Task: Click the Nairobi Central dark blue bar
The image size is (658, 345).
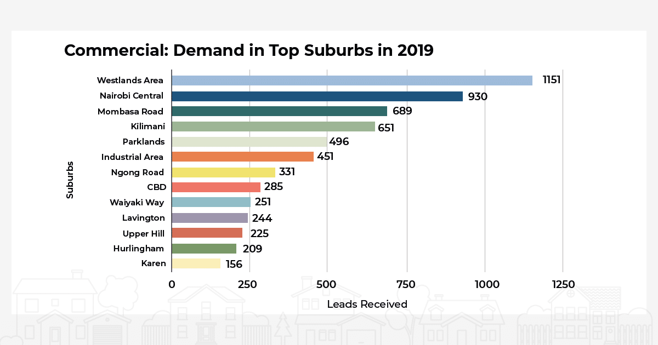Action: [317, 96]
